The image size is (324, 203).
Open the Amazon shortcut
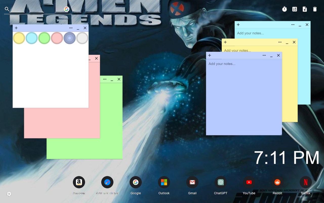(x=79, y=182)
